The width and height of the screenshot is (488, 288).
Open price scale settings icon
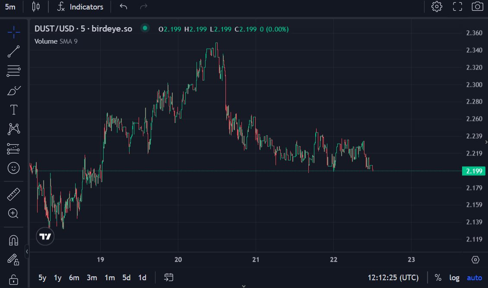pyautogui.click(x=475, y=260)
